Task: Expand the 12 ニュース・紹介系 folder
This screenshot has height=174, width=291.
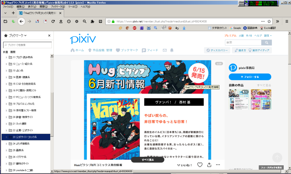Action: point(6,64)
